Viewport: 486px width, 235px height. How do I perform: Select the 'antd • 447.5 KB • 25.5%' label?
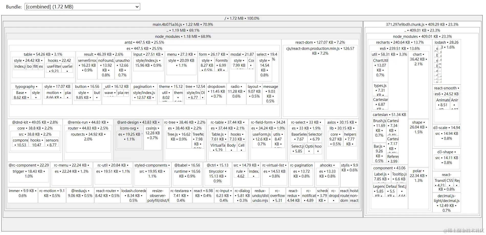tap(144, 42)
